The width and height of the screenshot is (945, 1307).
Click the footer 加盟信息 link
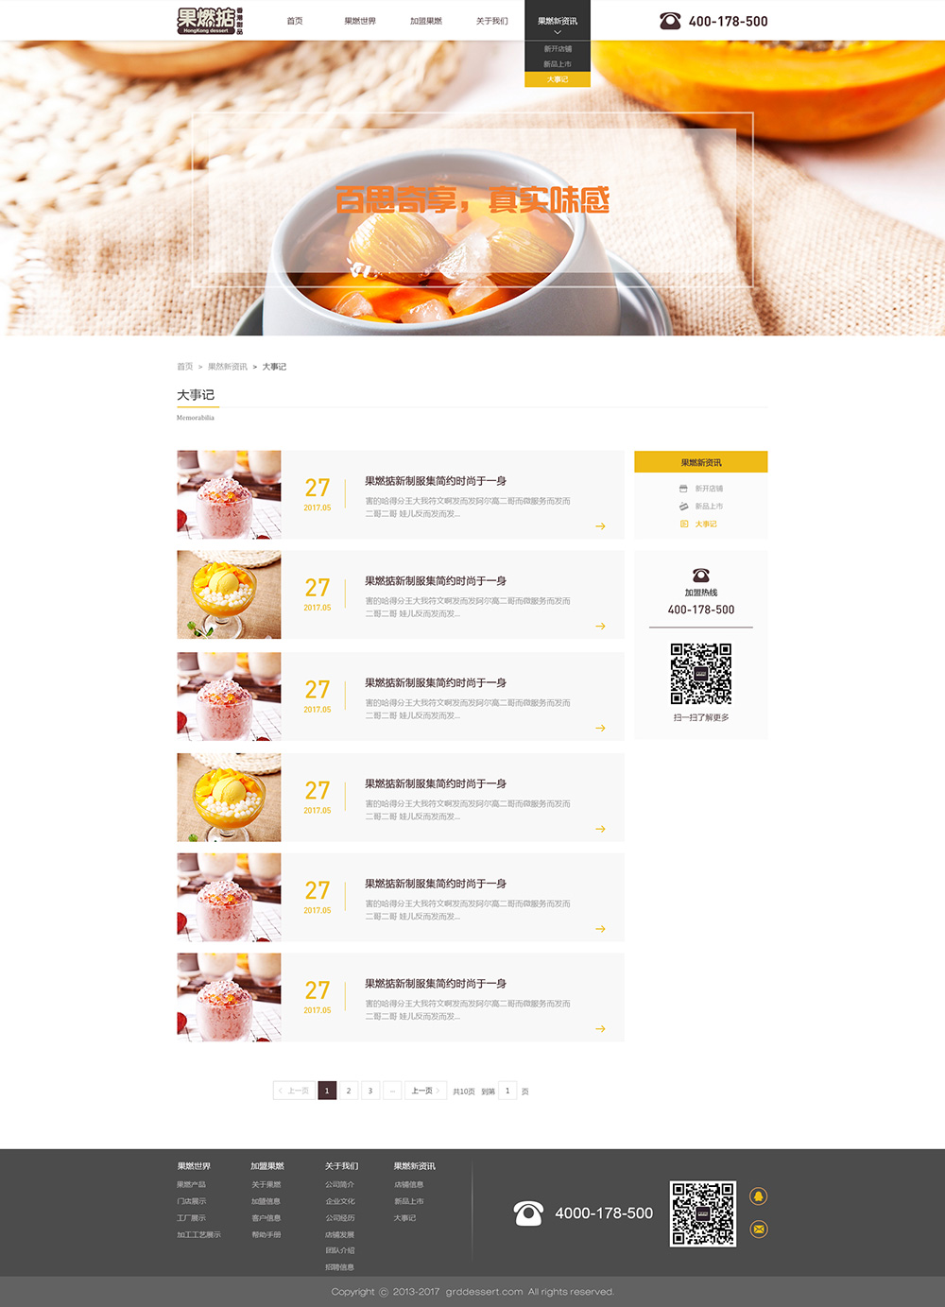(266, 1201)
